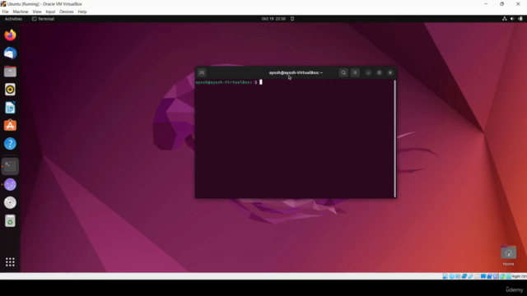Open the VirtualBox View menu
527x296 pixels.
click(37, 12)
